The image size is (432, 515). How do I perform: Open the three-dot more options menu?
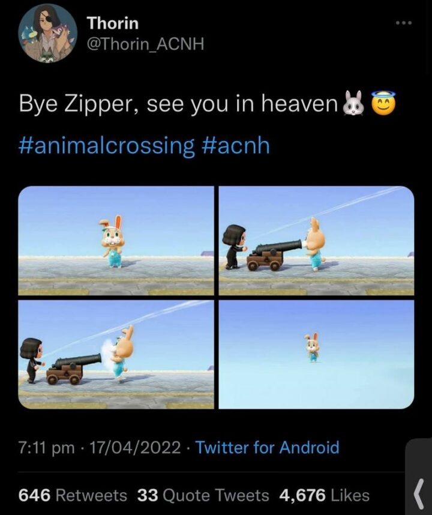tap(403, 23)
